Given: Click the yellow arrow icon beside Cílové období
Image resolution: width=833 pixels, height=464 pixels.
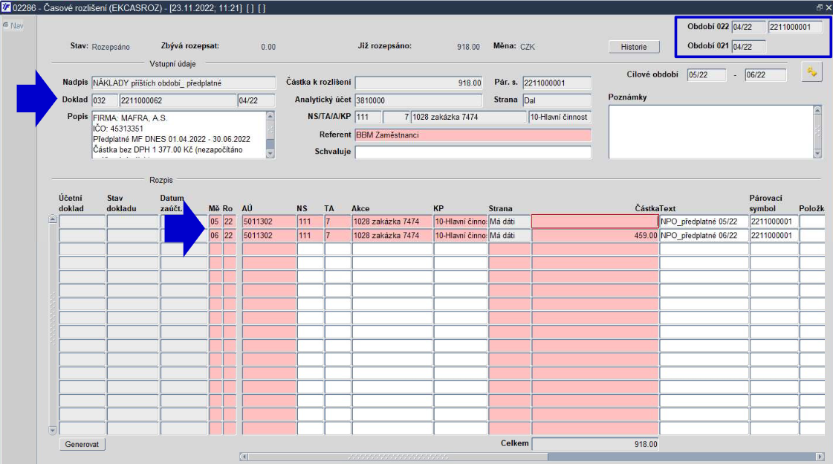Looking at the screenshot, I should 811,71.
